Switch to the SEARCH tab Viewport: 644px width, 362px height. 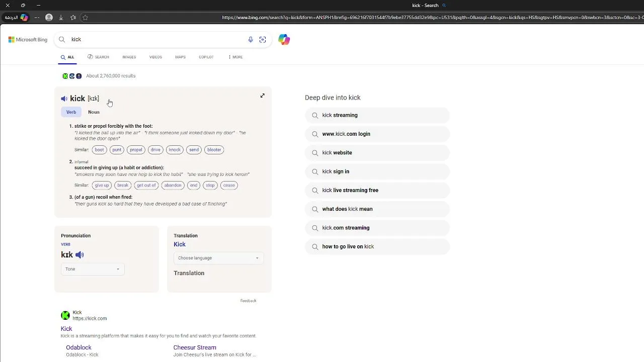tap(98, 57)
